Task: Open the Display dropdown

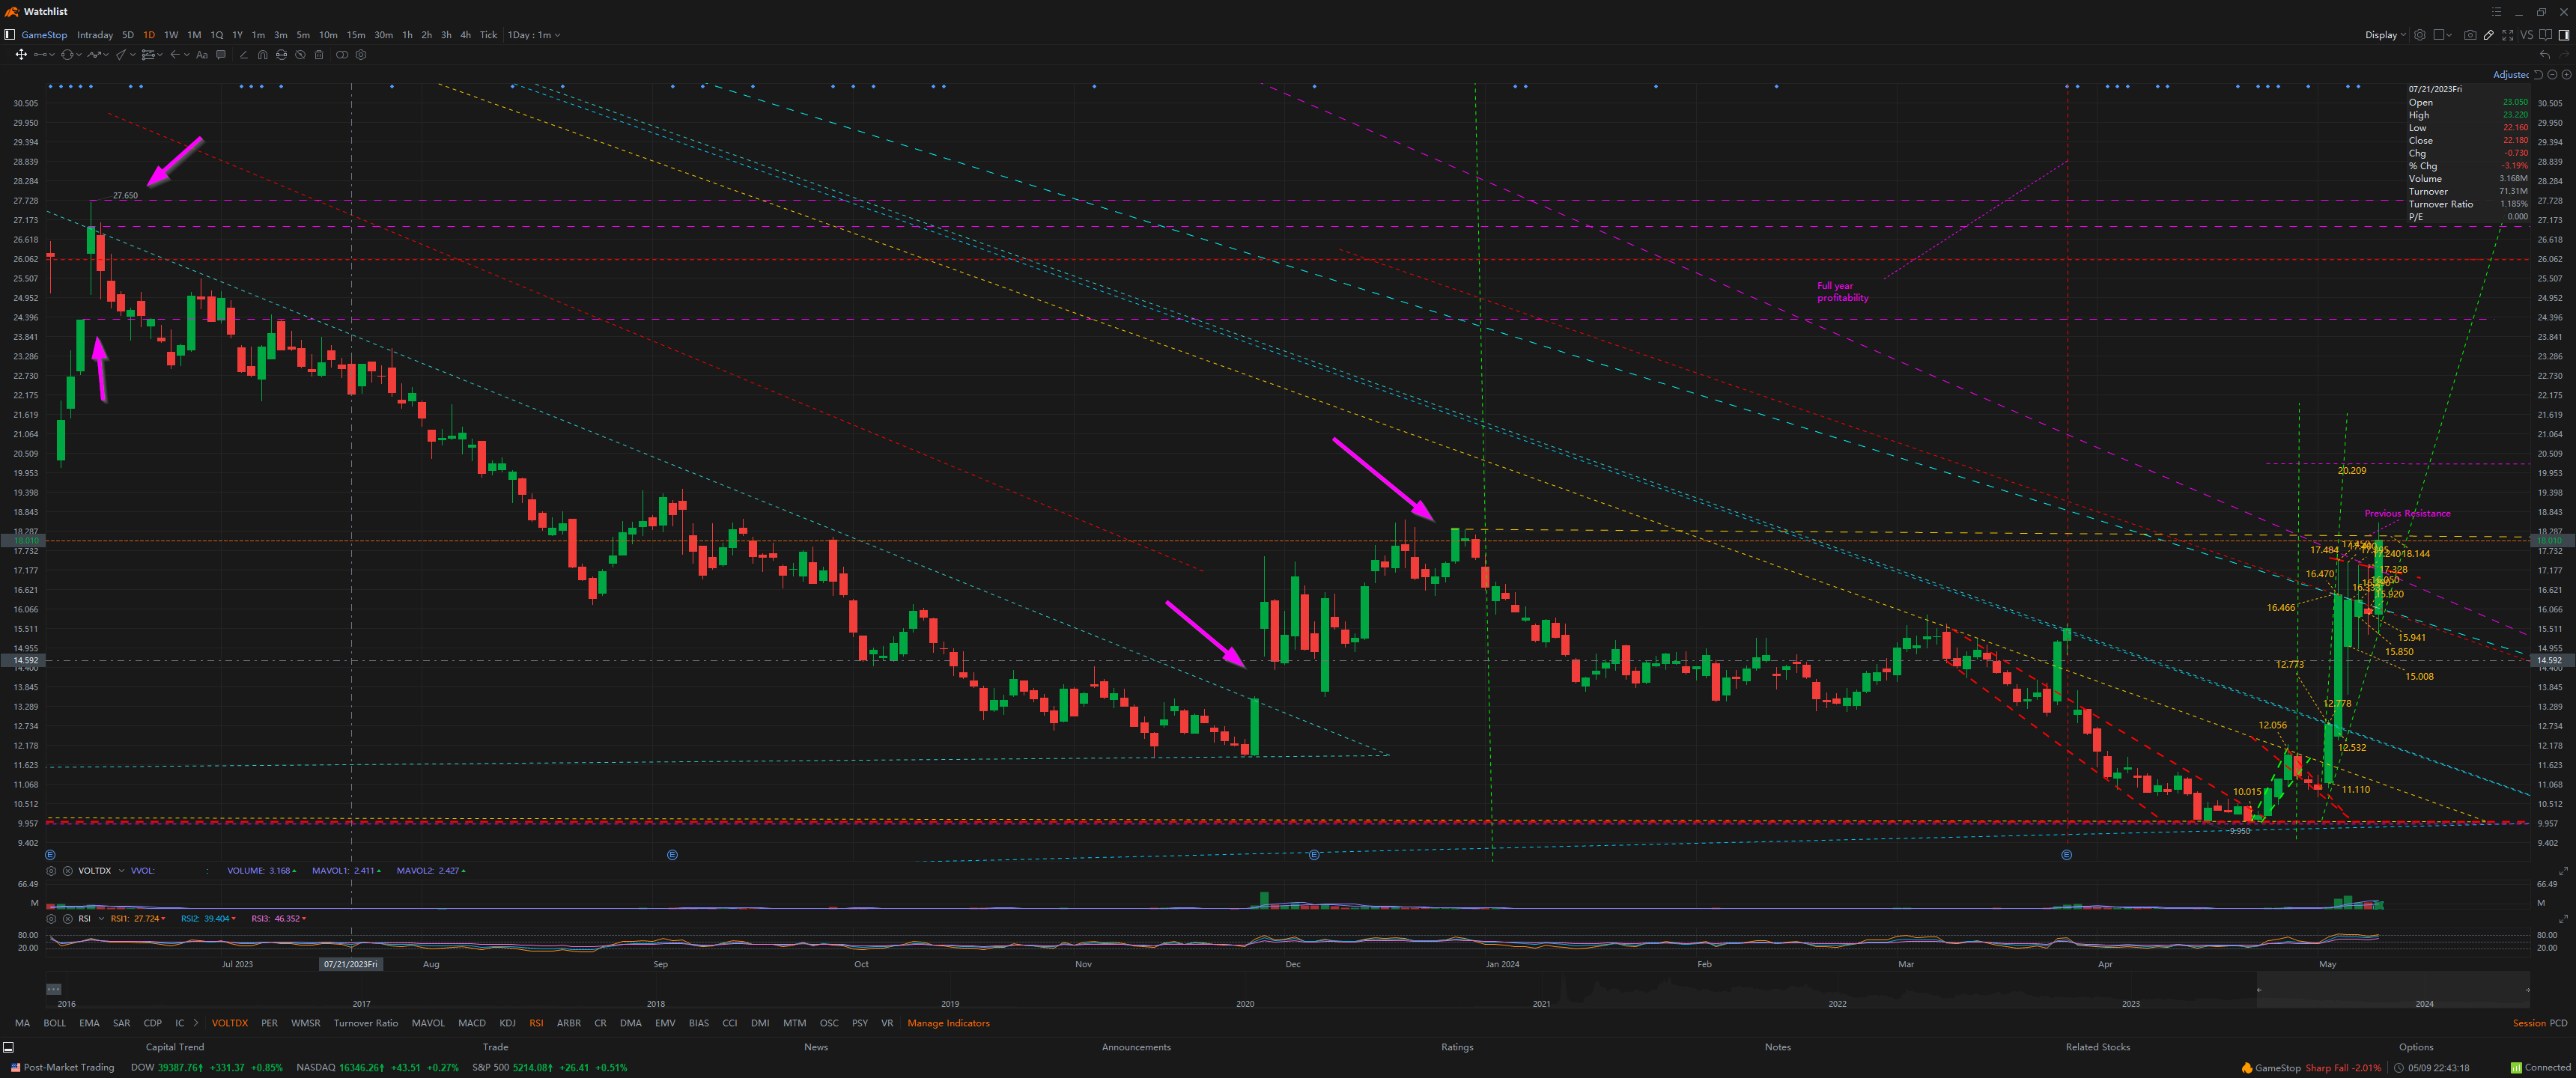Action: (2385, 35)
